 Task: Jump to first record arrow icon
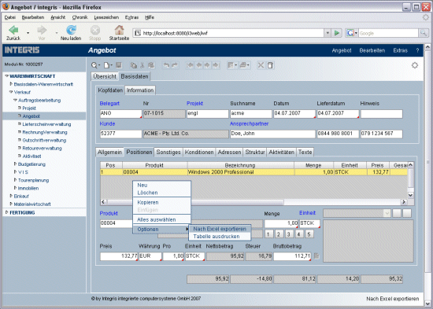pos(190,65)
